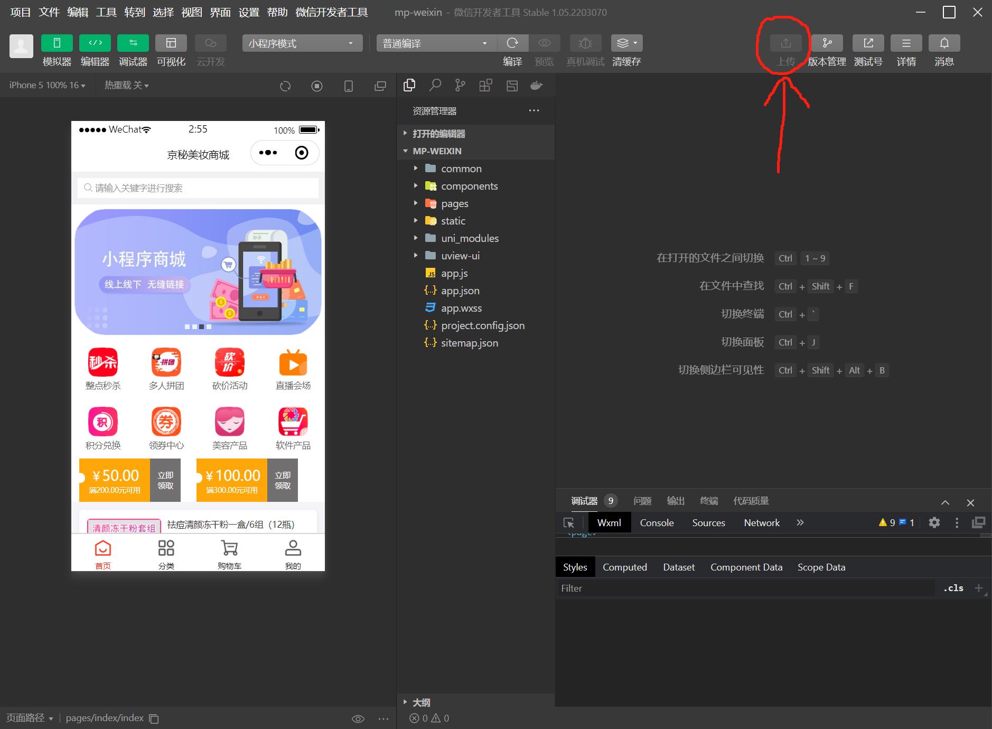The width and height of the screenshot is (992, 729).
Task: Open the 热重载 hot reload dropdown
Action: 126,85
